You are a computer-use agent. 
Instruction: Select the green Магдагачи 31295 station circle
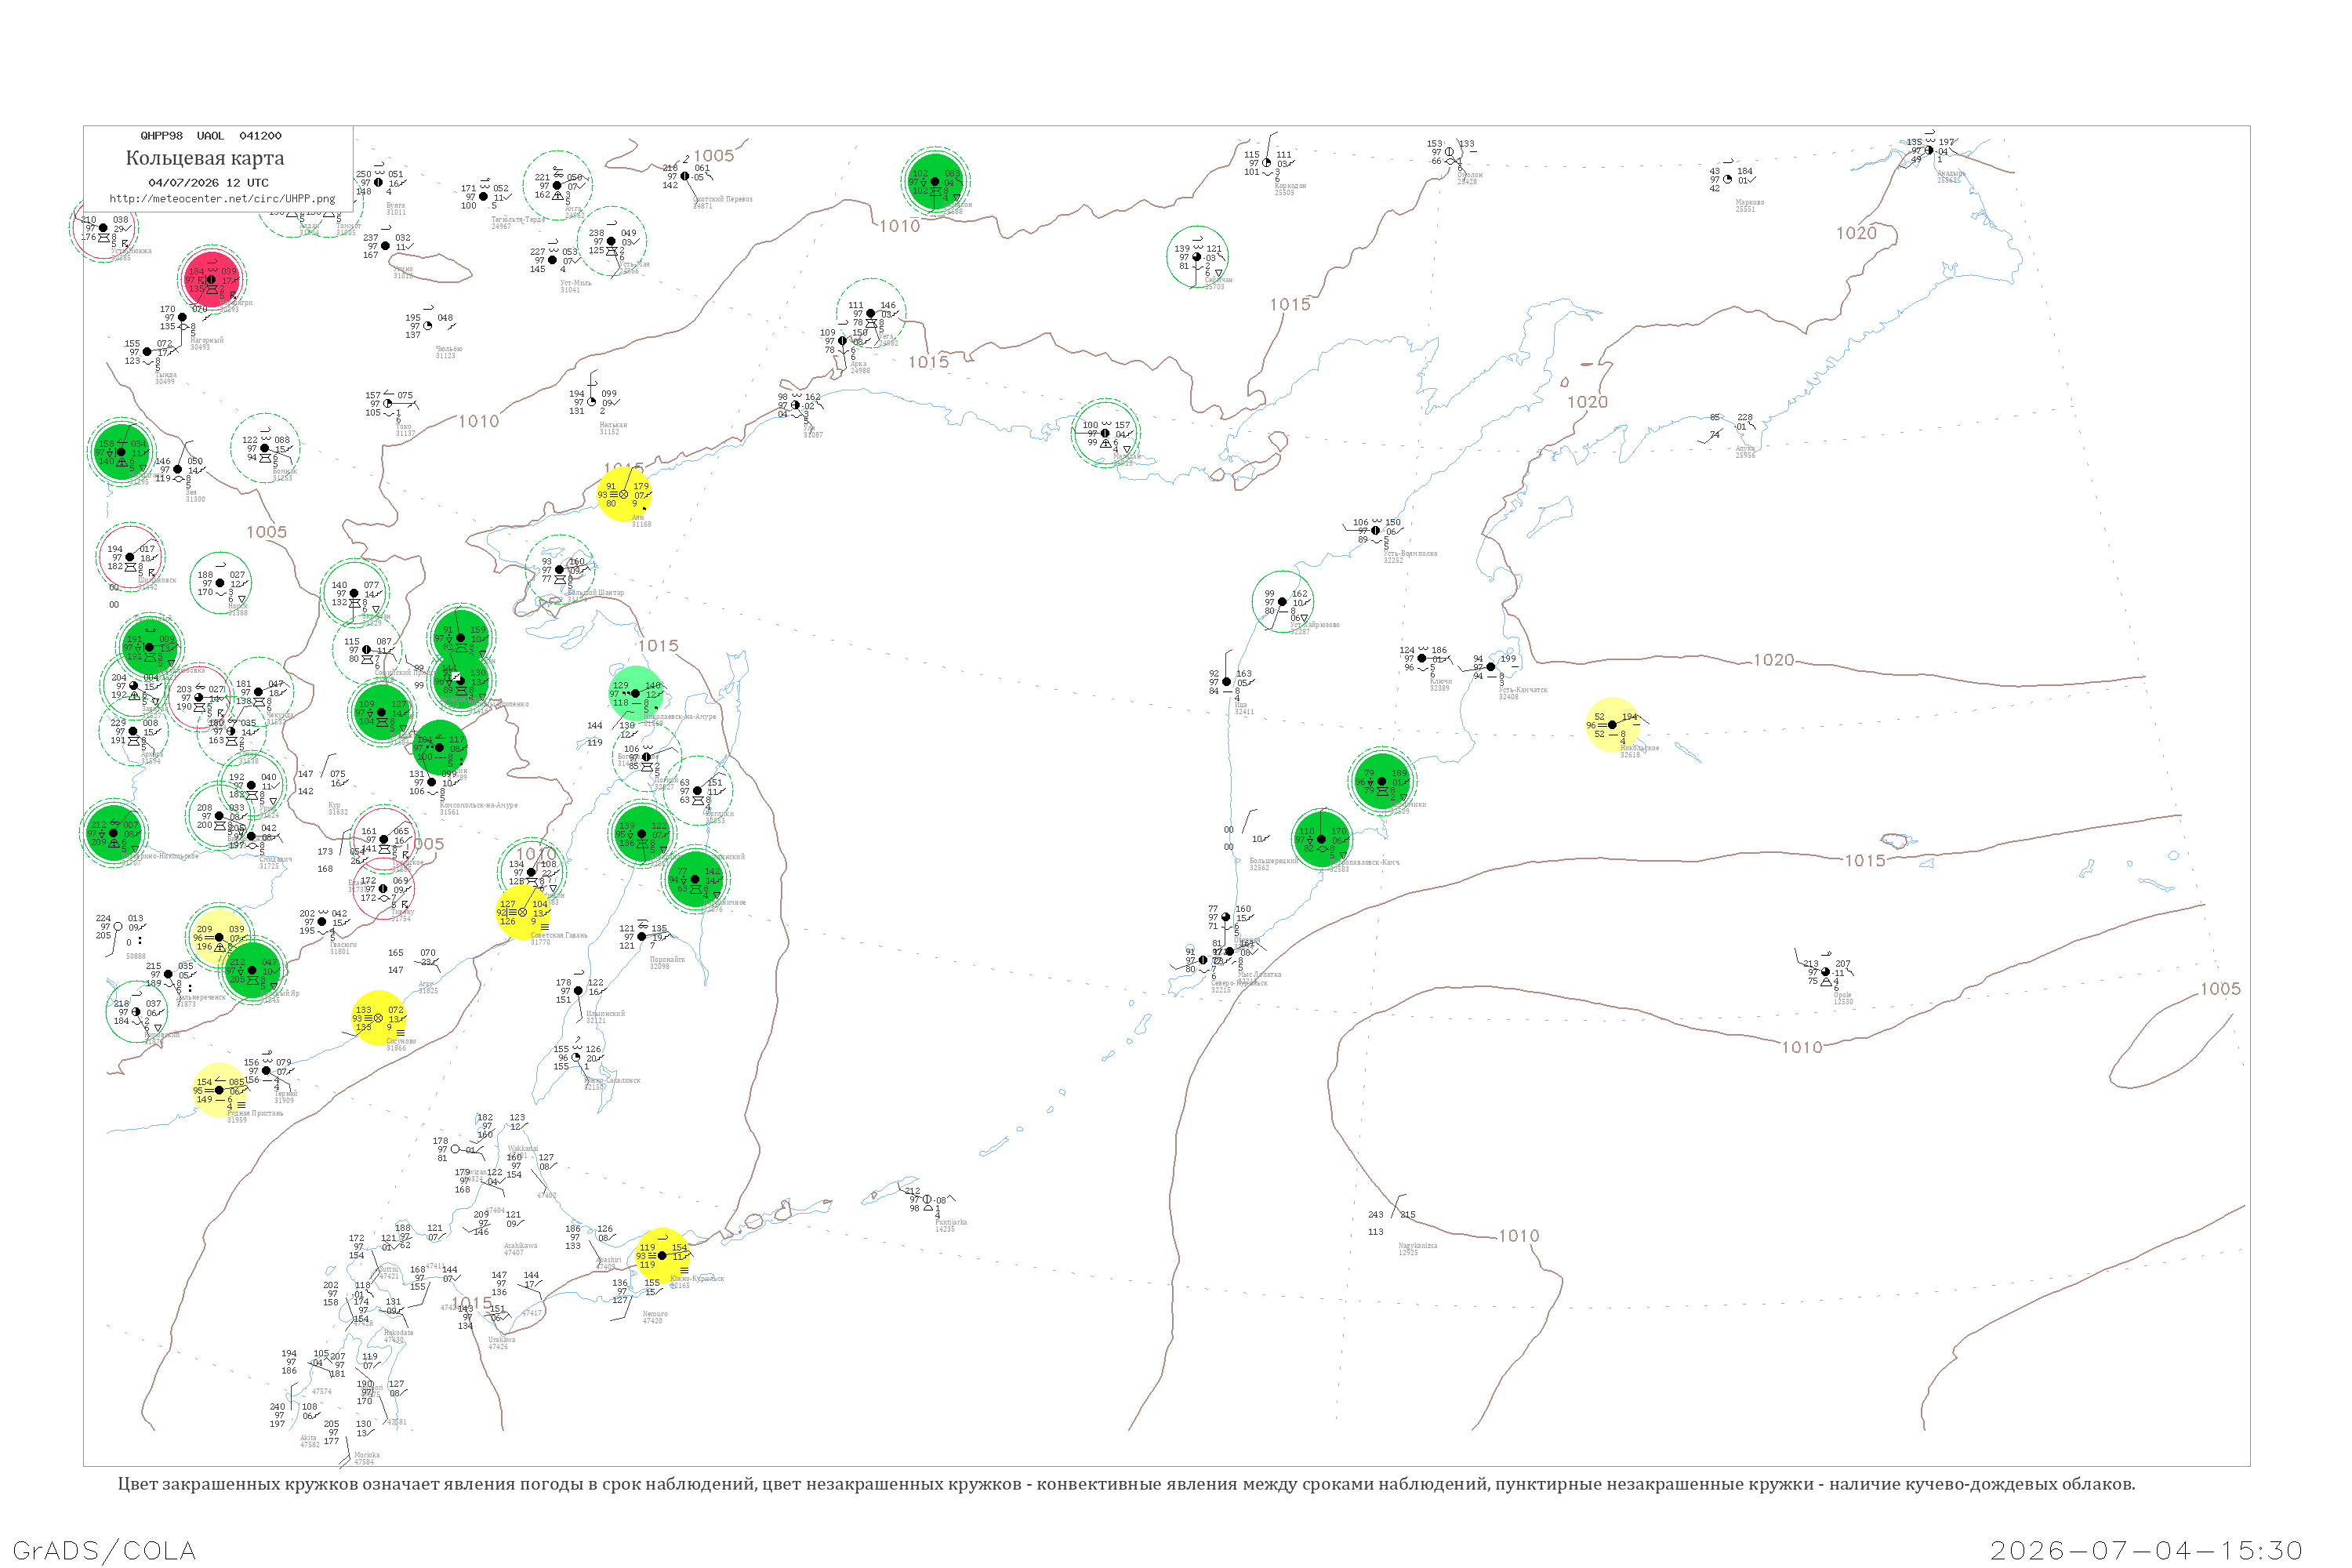pyautogui.click(x=121, y=452)
